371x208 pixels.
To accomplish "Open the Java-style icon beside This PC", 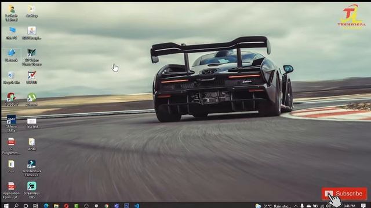I will (x=32, y=33).
